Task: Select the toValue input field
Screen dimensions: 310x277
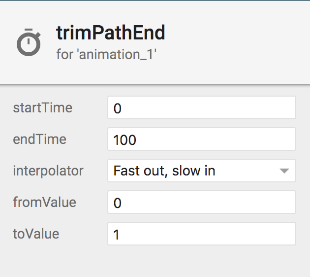Action: tap(201, 234)
